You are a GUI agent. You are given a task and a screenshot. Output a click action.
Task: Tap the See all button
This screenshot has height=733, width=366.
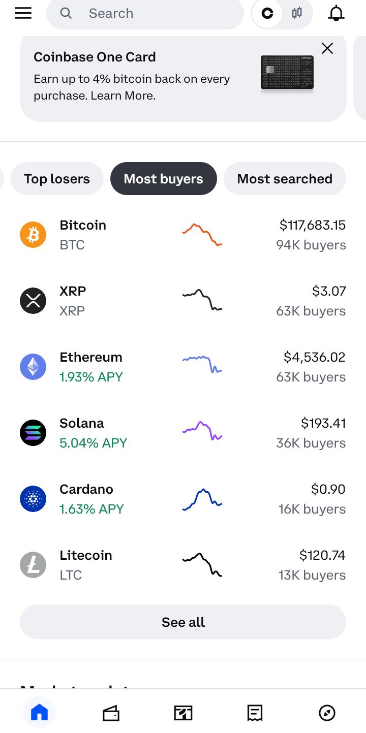coord(183,622)
